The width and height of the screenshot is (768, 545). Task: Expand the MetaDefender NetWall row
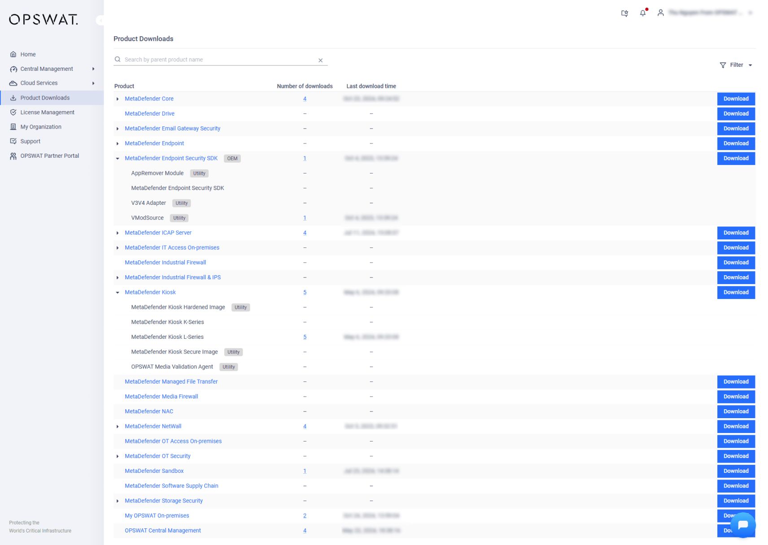pyautogui.click(x=118, y=426)
